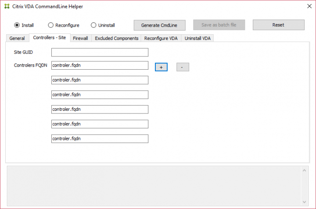Select the Install radio button
This screenshot has width=316, height=209.
tap(17, 25)
